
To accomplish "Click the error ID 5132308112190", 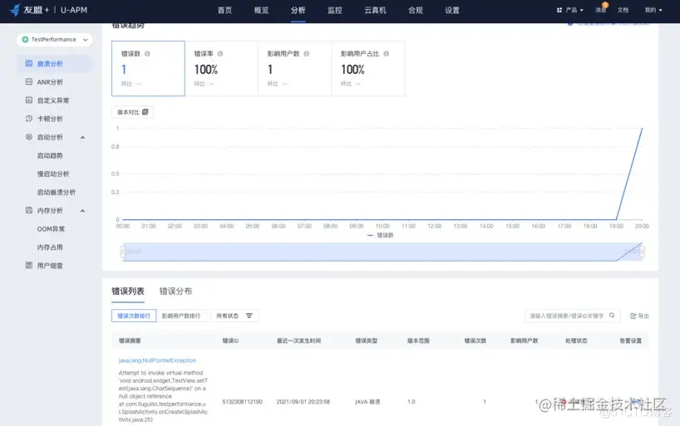I will click(242, 402).
